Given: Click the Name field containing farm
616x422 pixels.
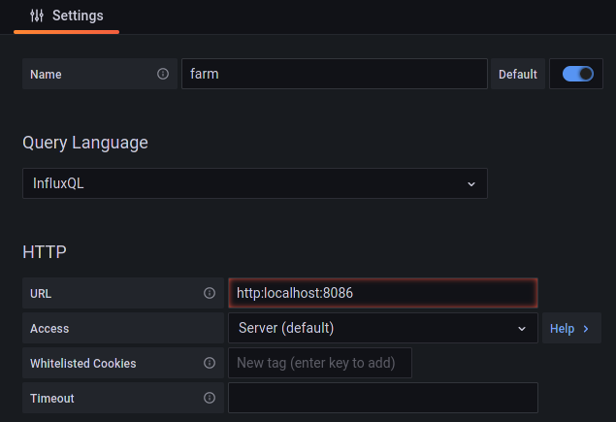Looking at the screenshot, I should pyautogui.click(x=334, y=74).
